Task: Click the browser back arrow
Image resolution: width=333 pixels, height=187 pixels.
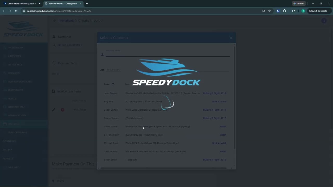Action: click(4, 11)
